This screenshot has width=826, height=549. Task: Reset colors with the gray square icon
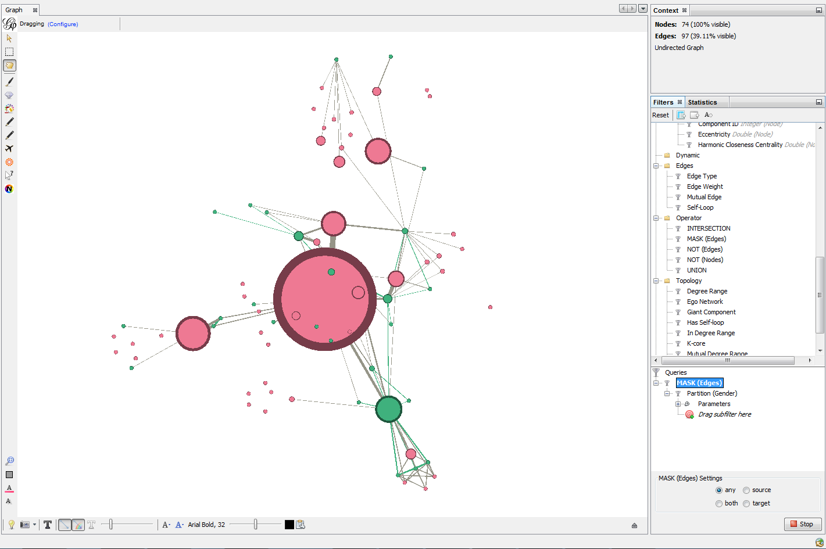(x=9, y=475)
